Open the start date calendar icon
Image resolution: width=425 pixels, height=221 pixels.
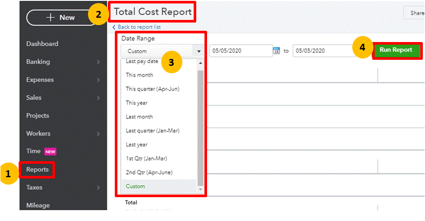click(x=276, y=50)
